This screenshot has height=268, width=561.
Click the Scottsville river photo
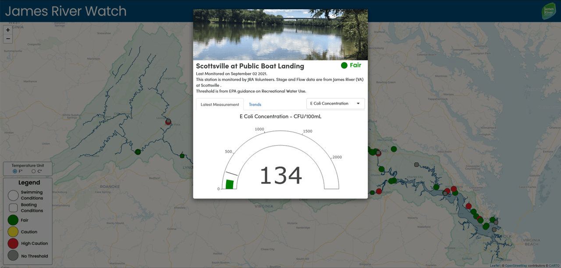(x=280, y=35)
